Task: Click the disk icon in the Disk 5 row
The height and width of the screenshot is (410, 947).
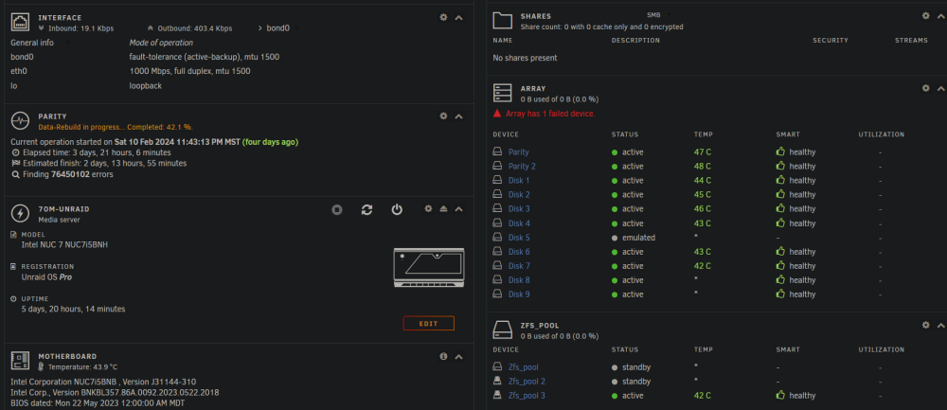Action: 498,238
